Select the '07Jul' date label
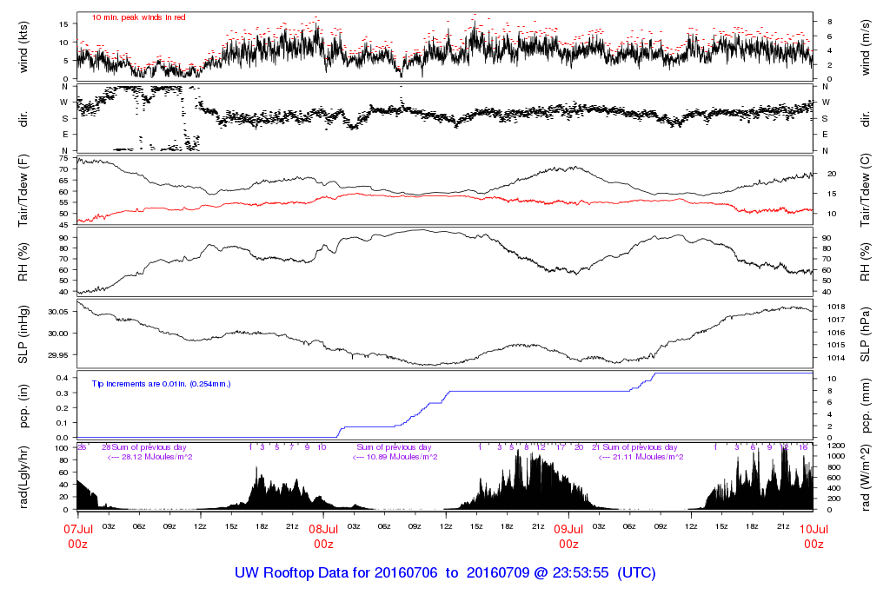Screen dimensions: 890x608 77,529
